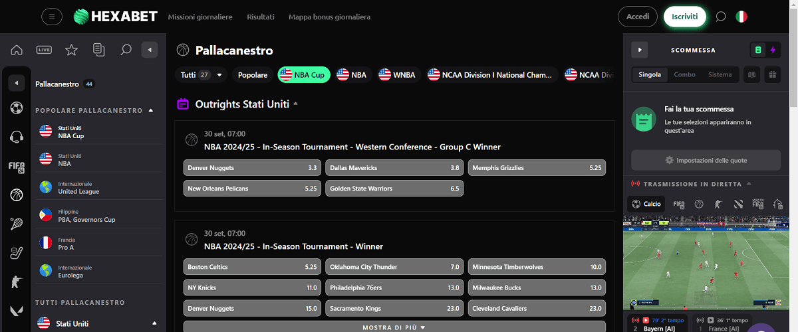Open the gift bonus icon in betslip
Screen dimensions: 798x332
click(x=772, y=74)
